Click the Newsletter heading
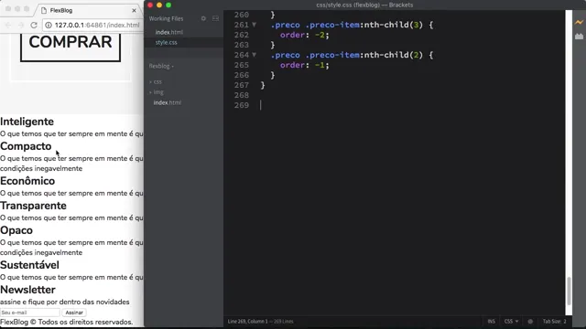The width and height of the screenshot is (586, 329). [27, 290]
